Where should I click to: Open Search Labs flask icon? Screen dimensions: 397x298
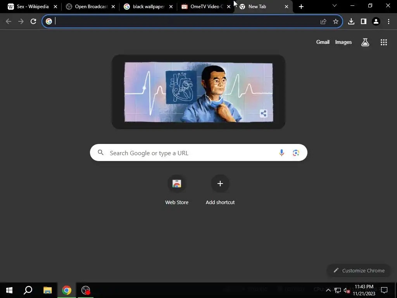pos(365,42)
